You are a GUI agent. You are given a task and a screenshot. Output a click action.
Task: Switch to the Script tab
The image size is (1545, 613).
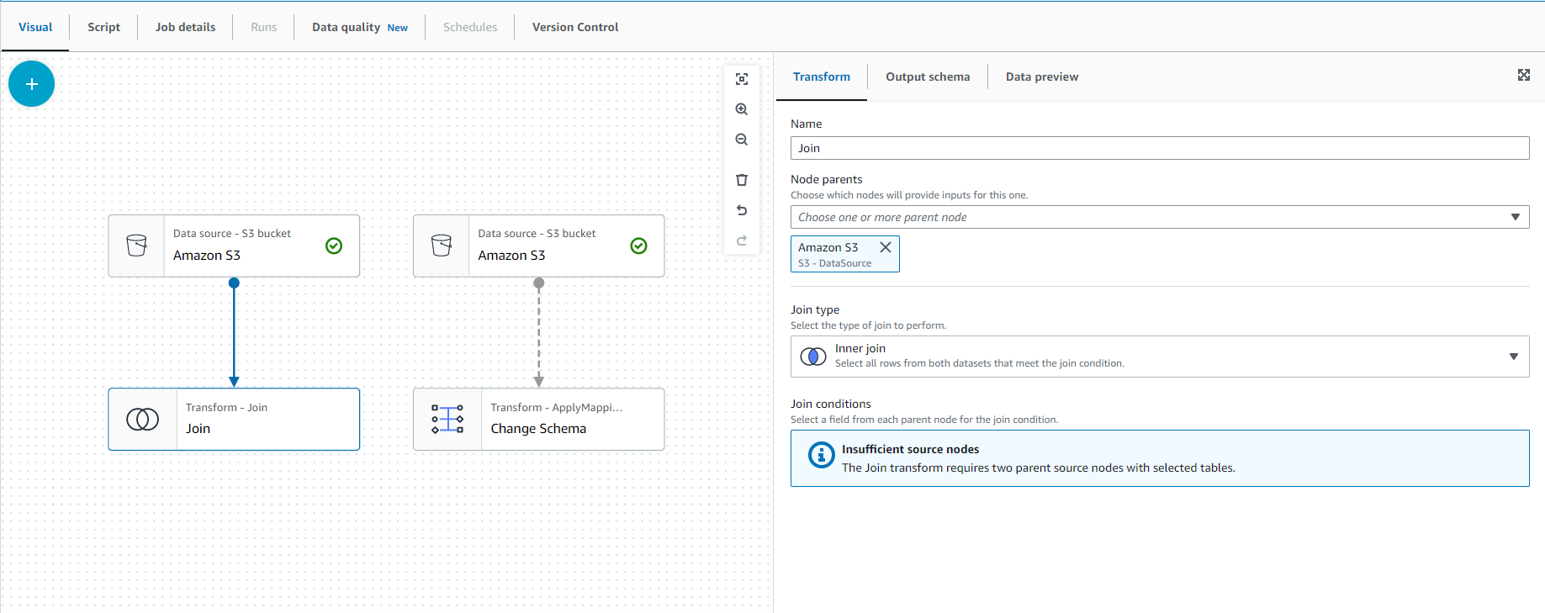tap(104, 27)
